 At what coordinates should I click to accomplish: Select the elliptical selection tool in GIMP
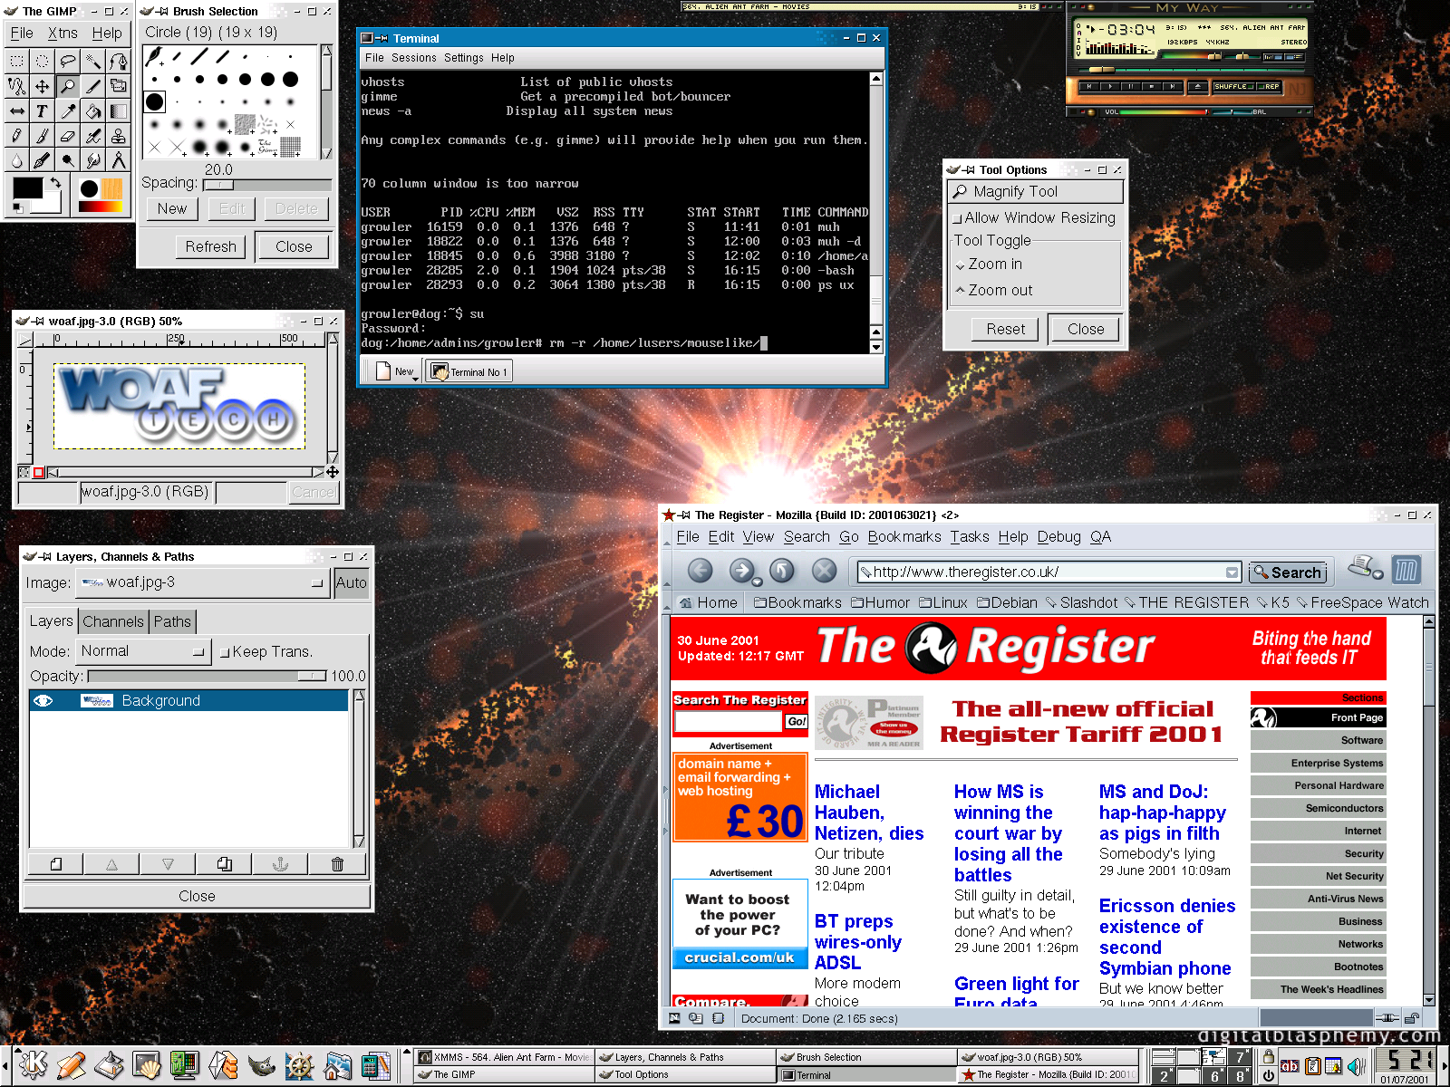[x=42, y=62]
